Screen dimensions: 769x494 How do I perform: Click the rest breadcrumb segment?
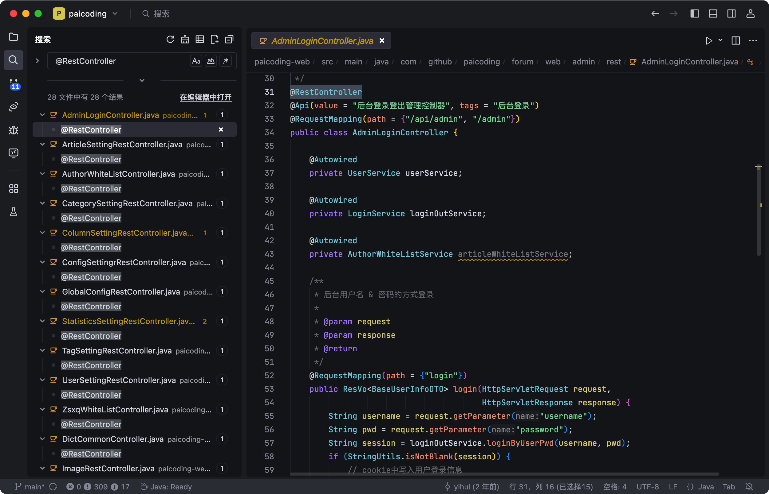pos(613,62)
